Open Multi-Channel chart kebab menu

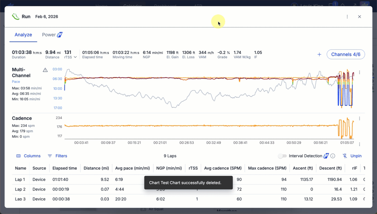pos(359,73)
